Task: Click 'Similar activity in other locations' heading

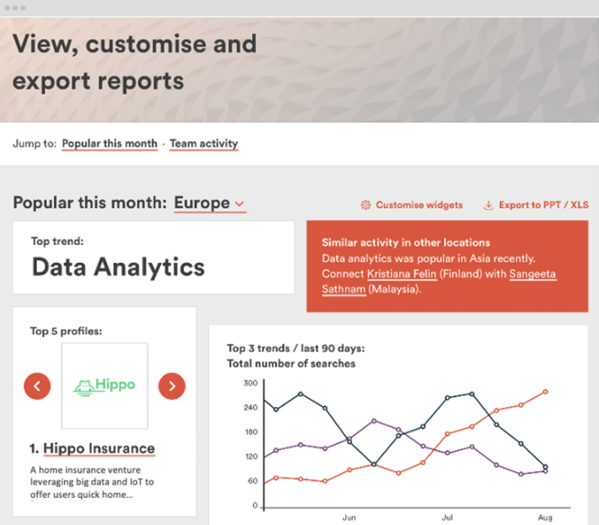Action: tap(406, 243)
